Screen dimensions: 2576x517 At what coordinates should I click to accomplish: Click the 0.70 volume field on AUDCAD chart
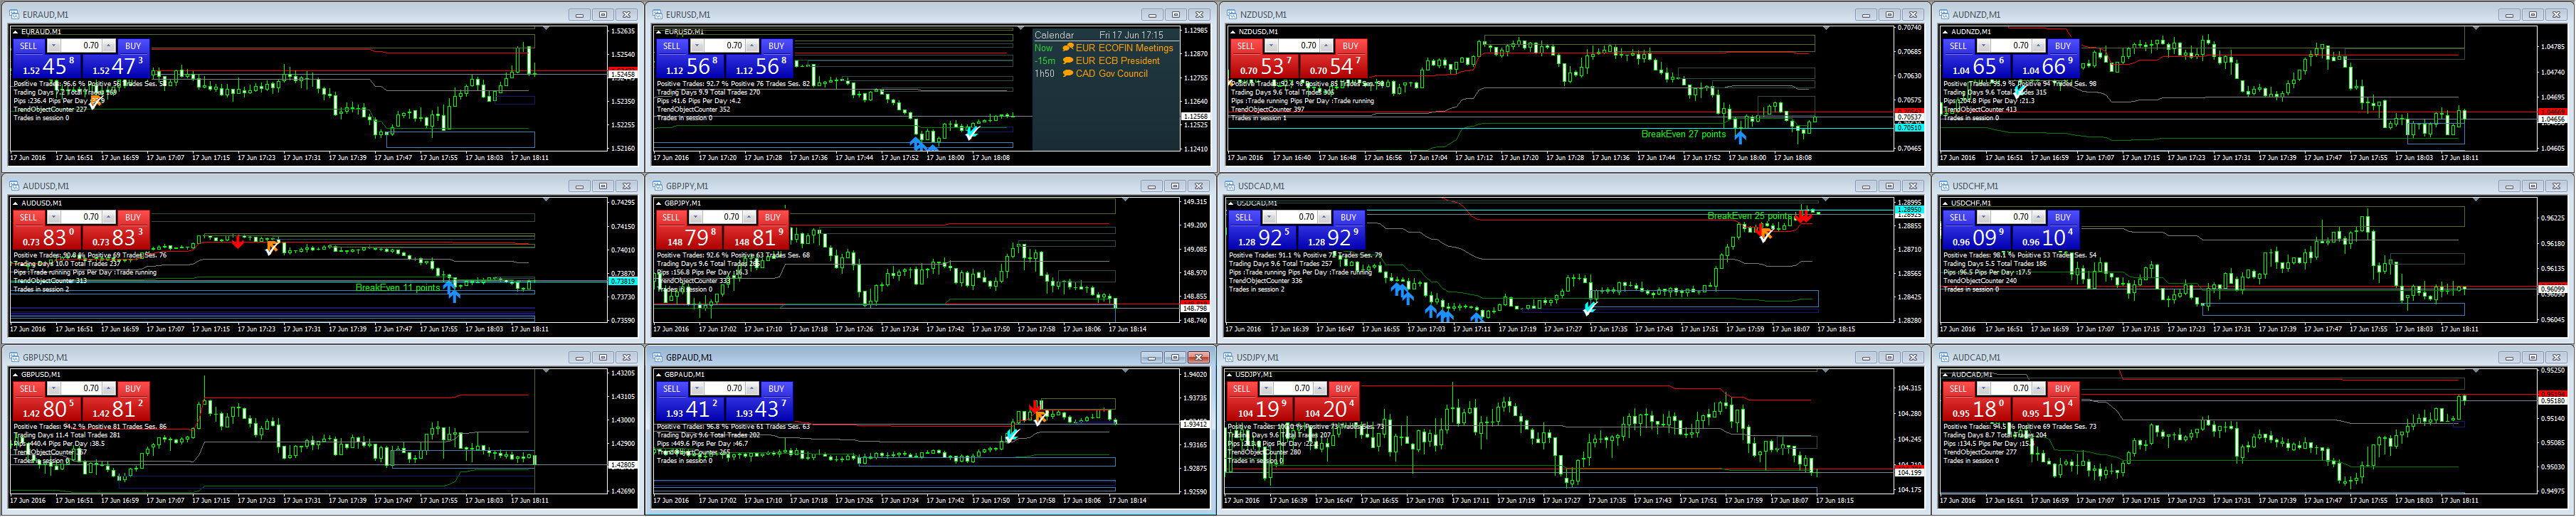click(x=2012, y=389)
